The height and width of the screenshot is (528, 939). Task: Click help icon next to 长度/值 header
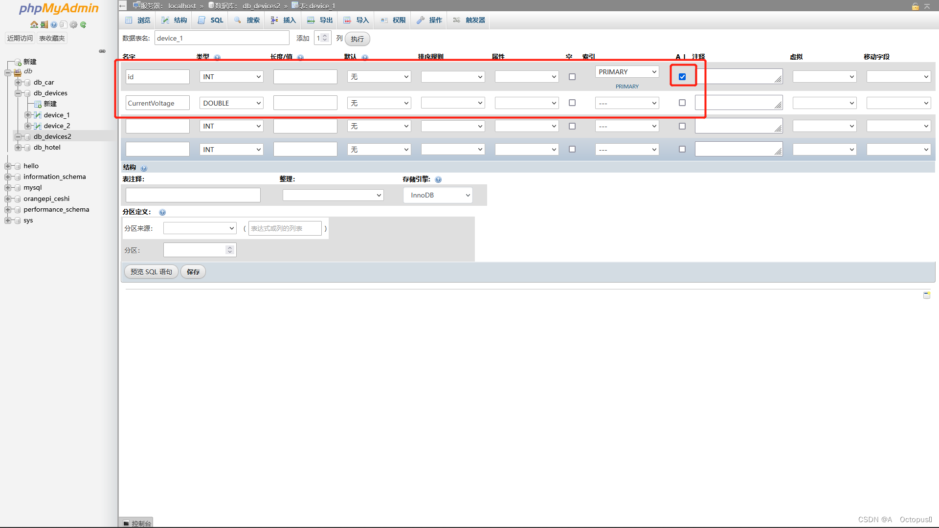point(300,57)
